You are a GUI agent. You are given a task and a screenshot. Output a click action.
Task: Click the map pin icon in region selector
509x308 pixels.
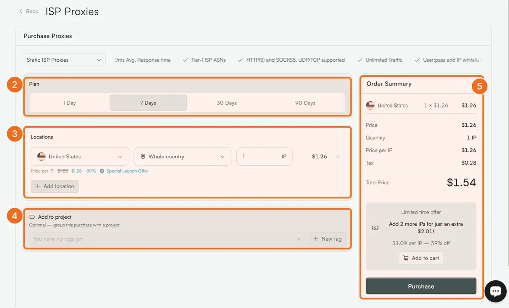pos(143,157)
